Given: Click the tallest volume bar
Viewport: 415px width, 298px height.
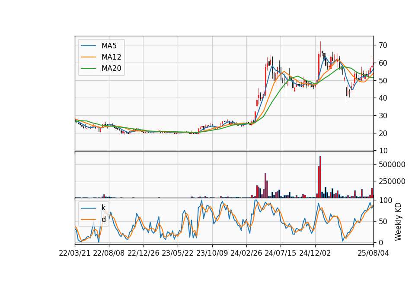Looking at the screenshot, I should (x=320, y=177).
